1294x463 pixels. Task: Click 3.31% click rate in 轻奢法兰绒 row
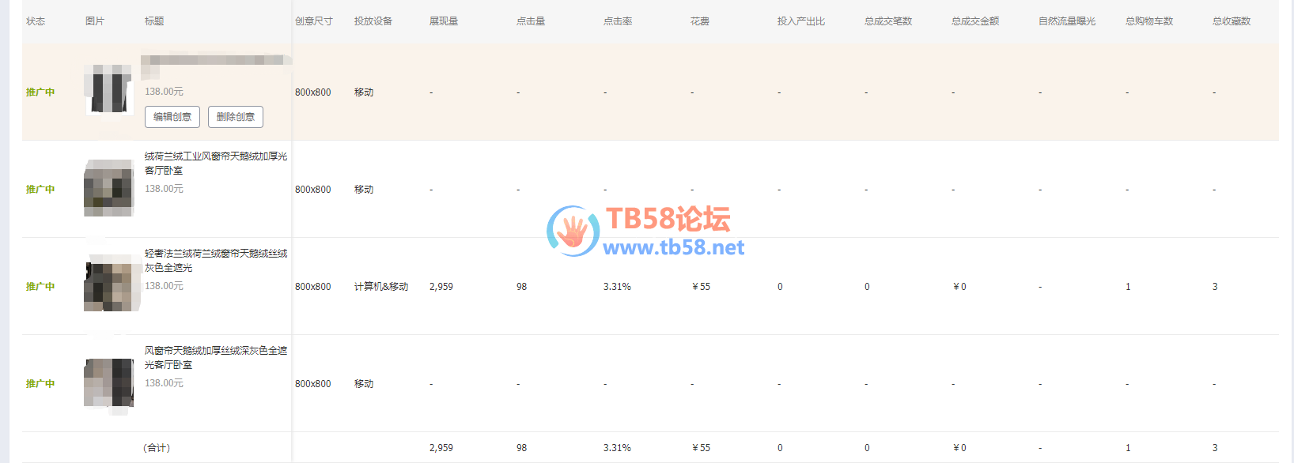617,287
